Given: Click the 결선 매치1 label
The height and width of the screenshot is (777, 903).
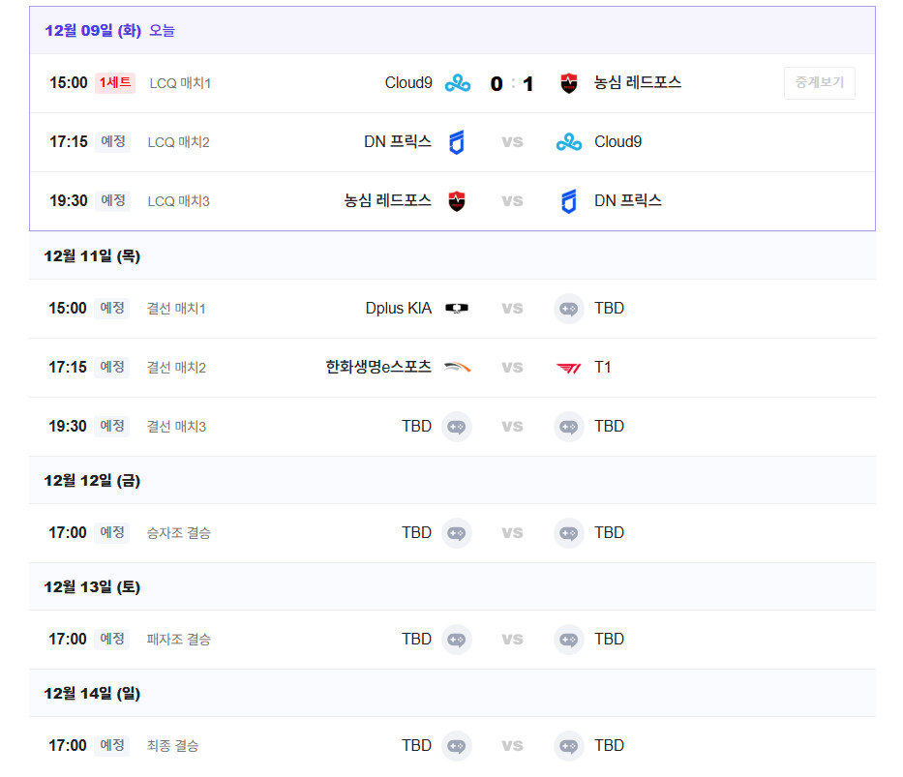Looking at the screenshot, I should (176, 309).
